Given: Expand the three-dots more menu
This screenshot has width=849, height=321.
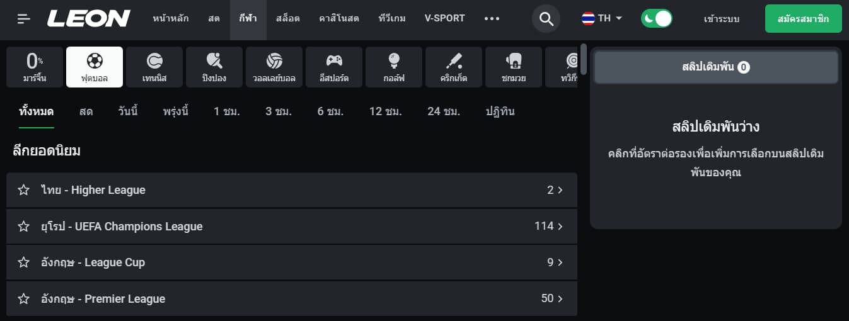Looking at the screenshot, I should pyautogui.click(x=492, y=18).
